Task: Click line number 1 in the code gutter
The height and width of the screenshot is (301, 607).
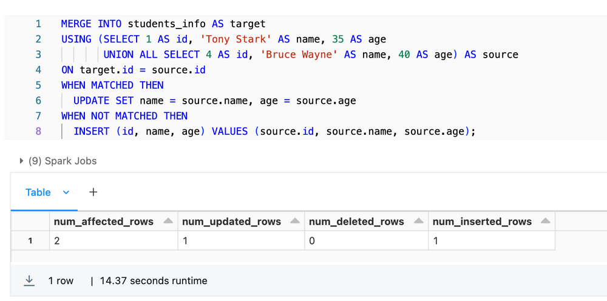Action: click(38, 24)
